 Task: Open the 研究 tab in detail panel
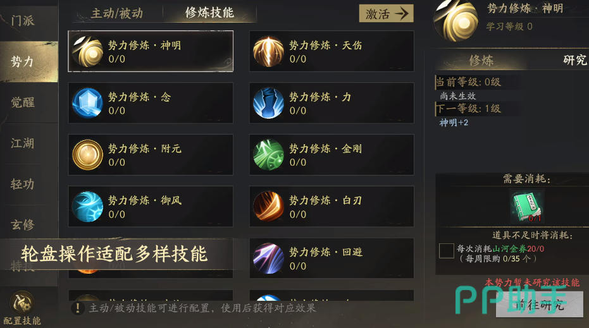click(574, 60)
